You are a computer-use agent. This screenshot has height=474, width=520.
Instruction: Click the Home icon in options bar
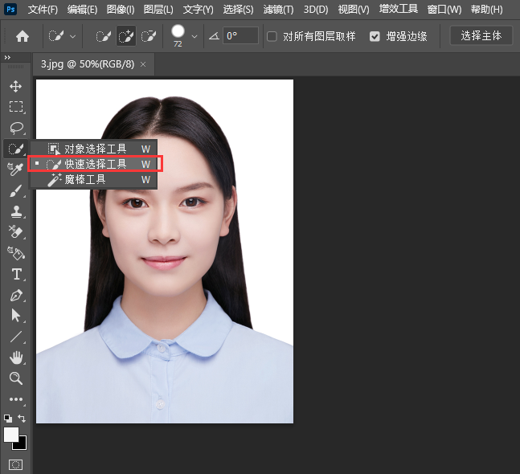coord(23,36)
